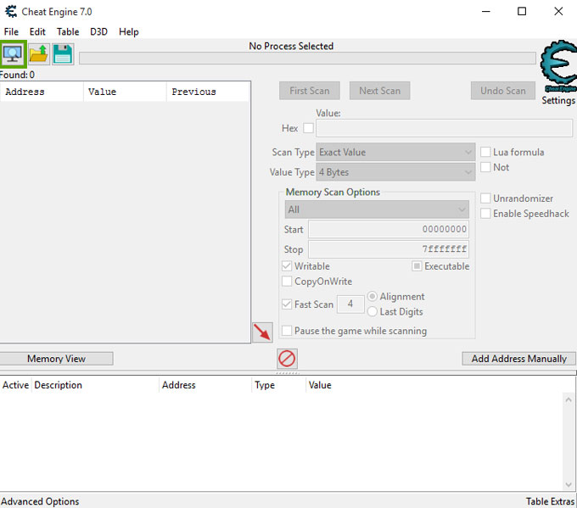Click the Next Scan button
The width and height of the screenshot is (577, 508).
[380, 91]
